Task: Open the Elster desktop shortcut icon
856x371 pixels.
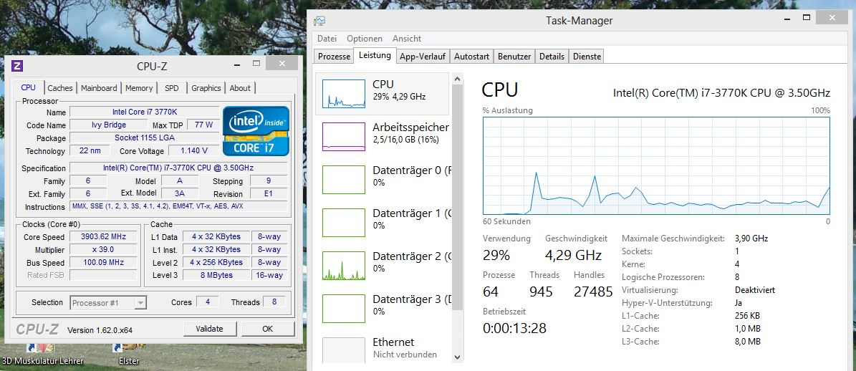Action: [x=129, y=350]
